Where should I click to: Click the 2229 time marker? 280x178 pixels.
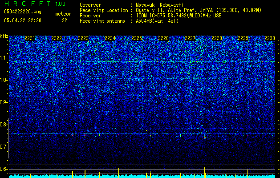pos(243,38)
